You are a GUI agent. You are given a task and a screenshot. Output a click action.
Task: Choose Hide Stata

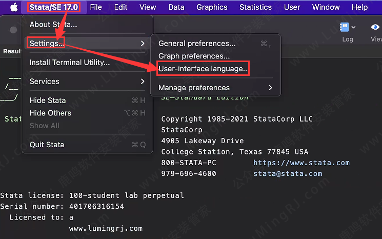(48, 101)
